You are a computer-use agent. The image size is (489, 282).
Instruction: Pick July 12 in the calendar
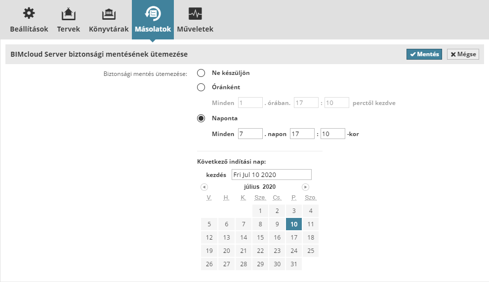point(209,238)
